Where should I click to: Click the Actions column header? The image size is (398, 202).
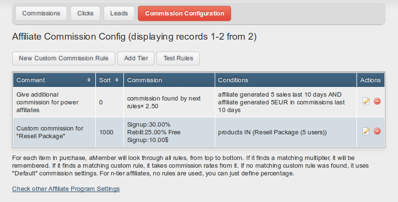click(370, 80)
